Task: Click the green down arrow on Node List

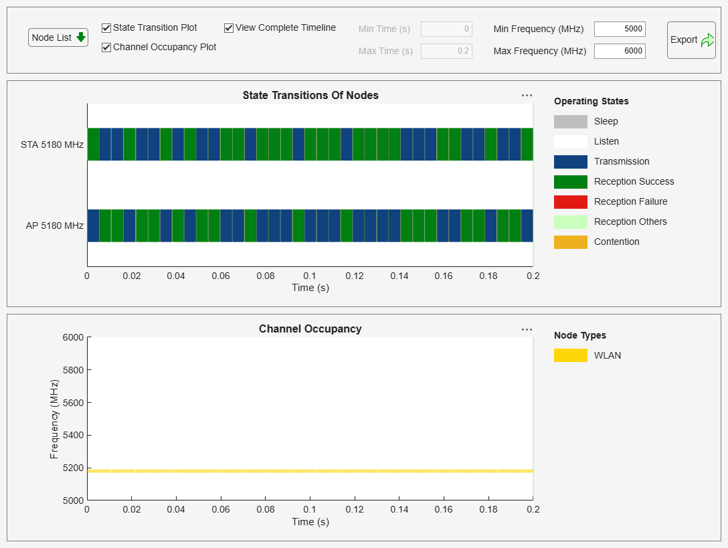Action: [x=80, y=37]
